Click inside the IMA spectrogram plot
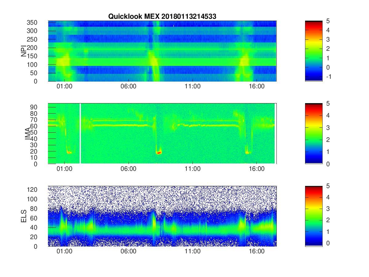Image resolution: width=369 pixels, height=277 pixels. [162, 134]
